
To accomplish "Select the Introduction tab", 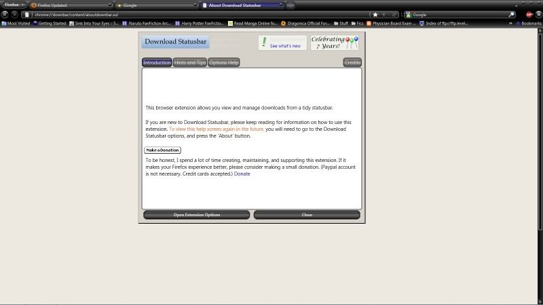I will (x=157, y=62).
